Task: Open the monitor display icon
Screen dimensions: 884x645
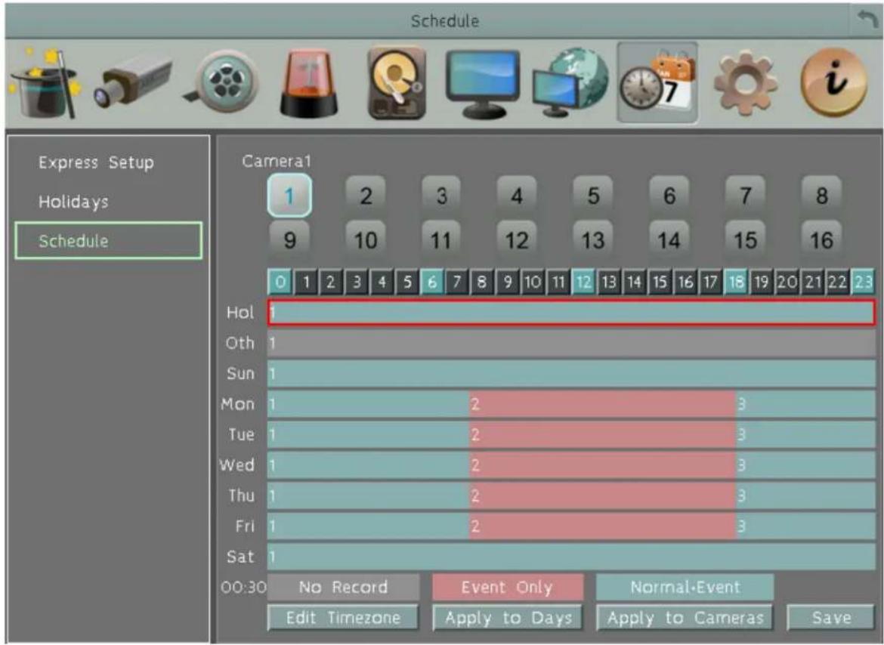Action: (x=483, y=83)
